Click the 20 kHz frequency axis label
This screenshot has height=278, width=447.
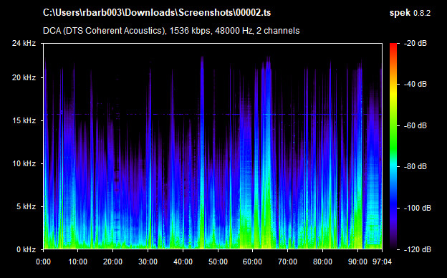(x=24, y=77)
